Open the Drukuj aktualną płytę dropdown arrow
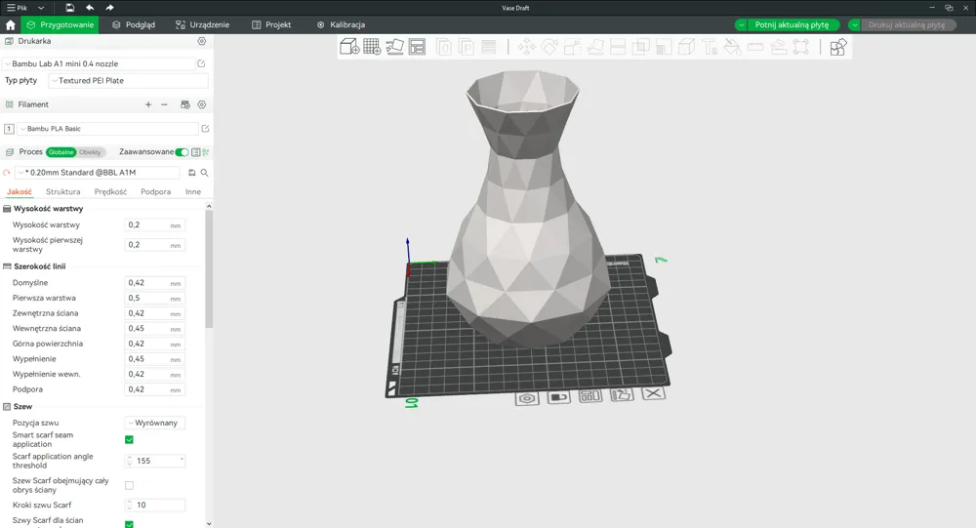The image size is (976, 528). click(x=855, y=25)
